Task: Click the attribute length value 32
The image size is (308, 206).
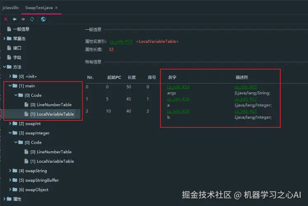Action: point(111,49)
